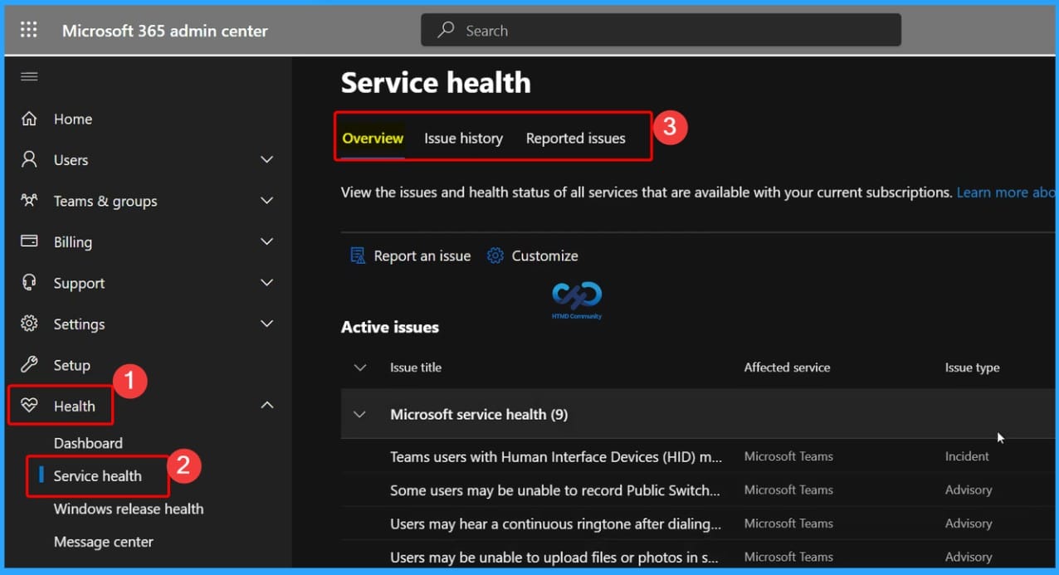Viewport: 1059px width, 575px height.
Task: Follow the Learn more link
Action: (1006, 192)
